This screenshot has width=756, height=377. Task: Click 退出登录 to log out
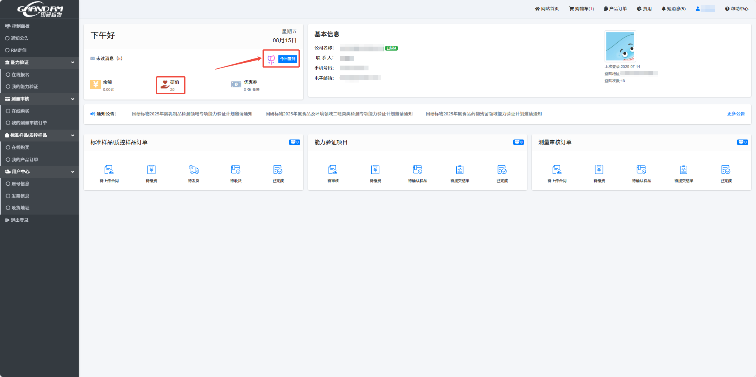coord(19,220)
